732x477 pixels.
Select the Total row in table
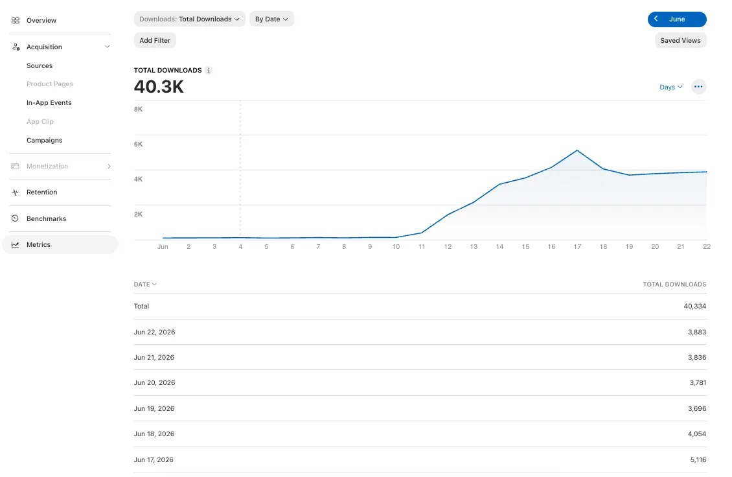420,307
